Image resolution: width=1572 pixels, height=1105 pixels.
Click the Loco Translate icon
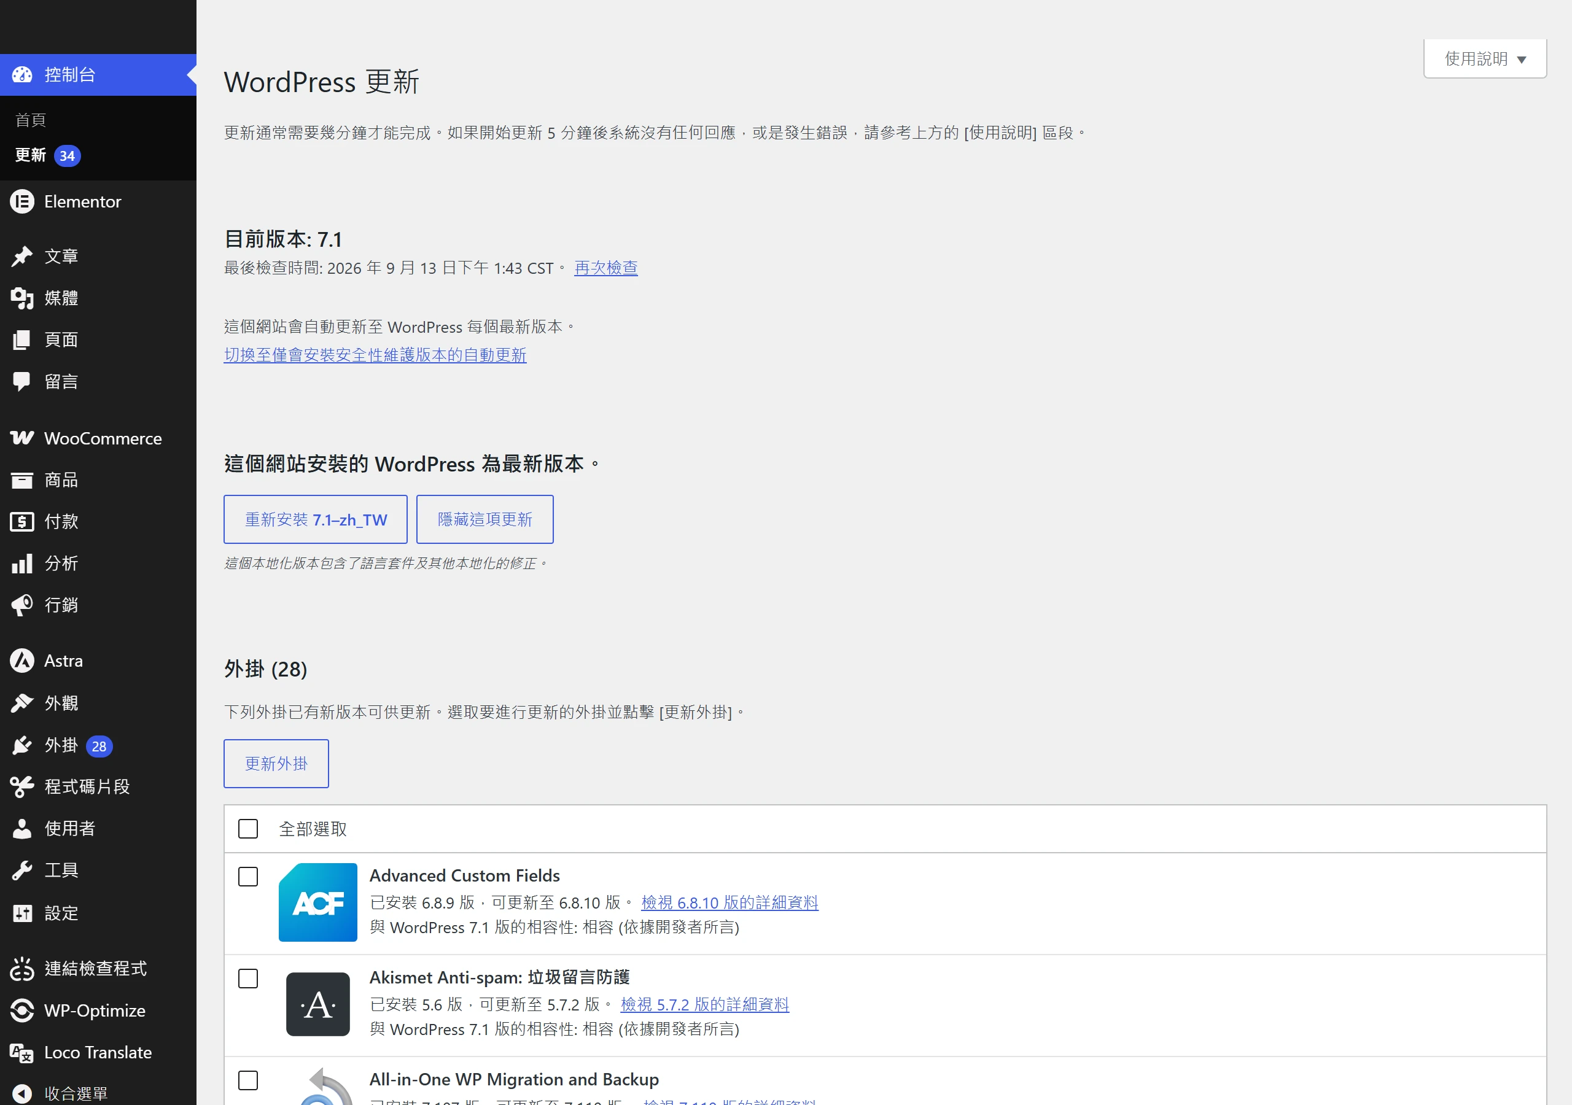22,1052
